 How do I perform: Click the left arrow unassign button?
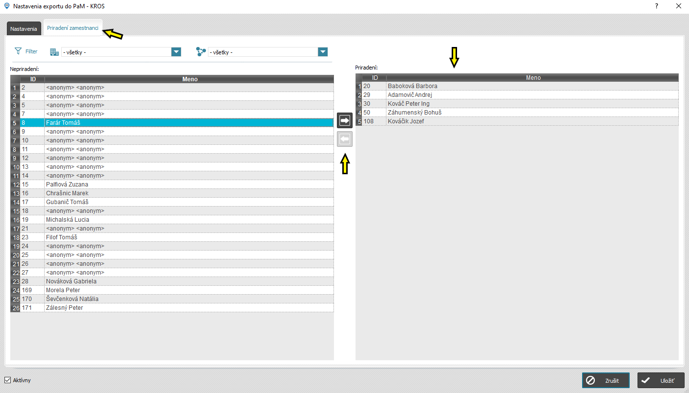point(345,139)
